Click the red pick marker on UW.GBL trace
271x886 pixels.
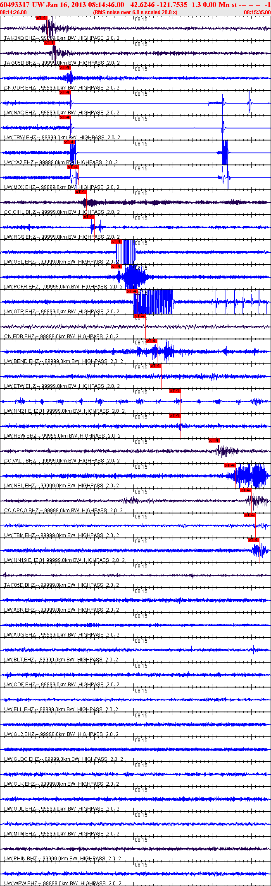(x=116, y=242)
